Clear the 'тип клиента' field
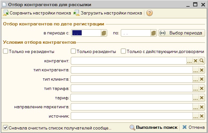 (x=202, y=79)
